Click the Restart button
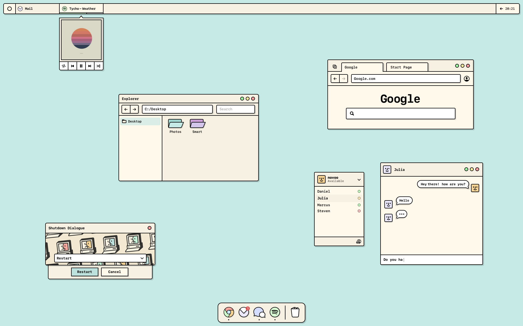Viewport: 523px width, 326px height. tap(85, 272)
